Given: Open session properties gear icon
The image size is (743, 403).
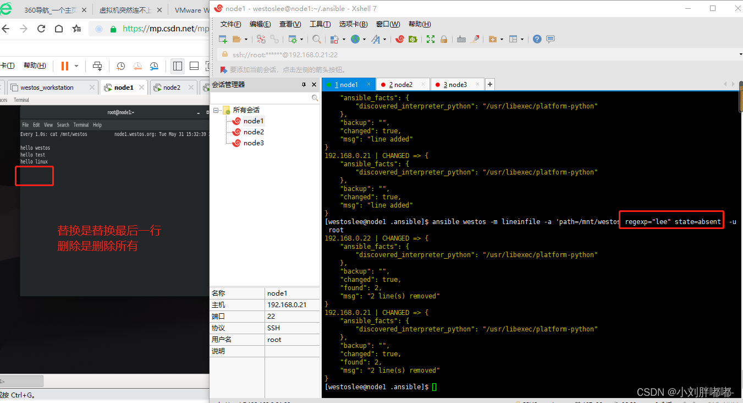Looking at the screenshot, I should point(293,39).
